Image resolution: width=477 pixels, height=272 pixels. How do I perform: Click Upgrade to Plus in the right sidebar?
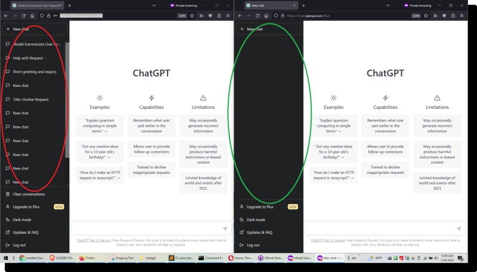[x=269, y=207]
